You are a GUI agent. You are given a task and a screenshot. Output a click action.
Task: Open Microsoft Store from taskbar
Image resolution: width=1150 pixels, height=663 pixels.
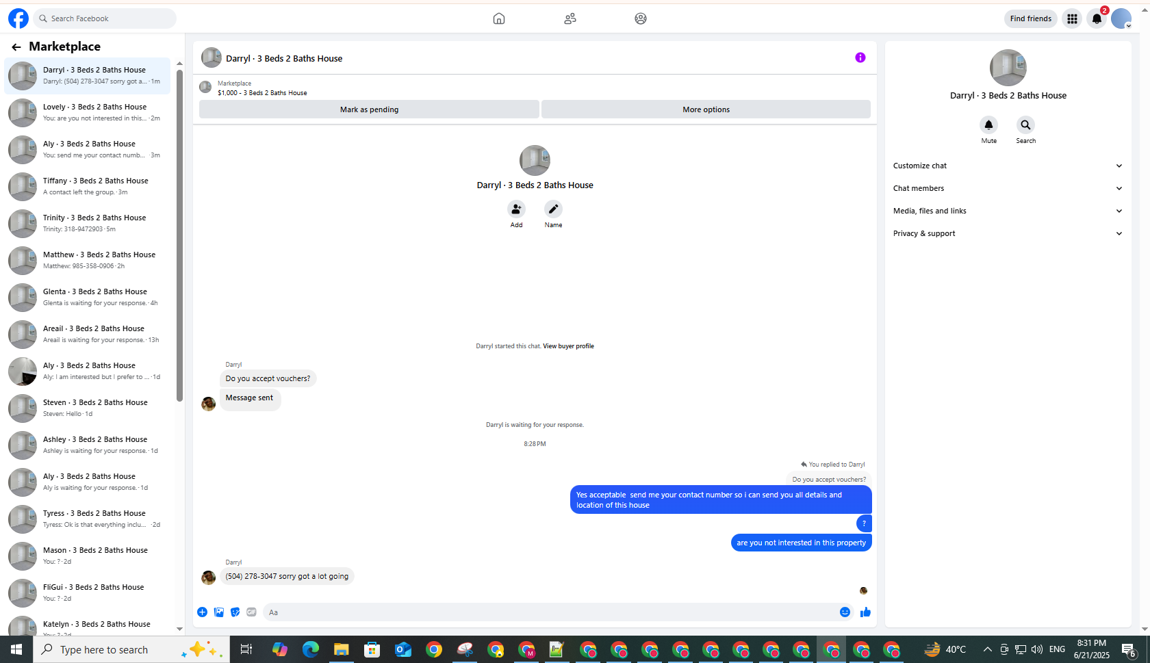coord(372,649)
